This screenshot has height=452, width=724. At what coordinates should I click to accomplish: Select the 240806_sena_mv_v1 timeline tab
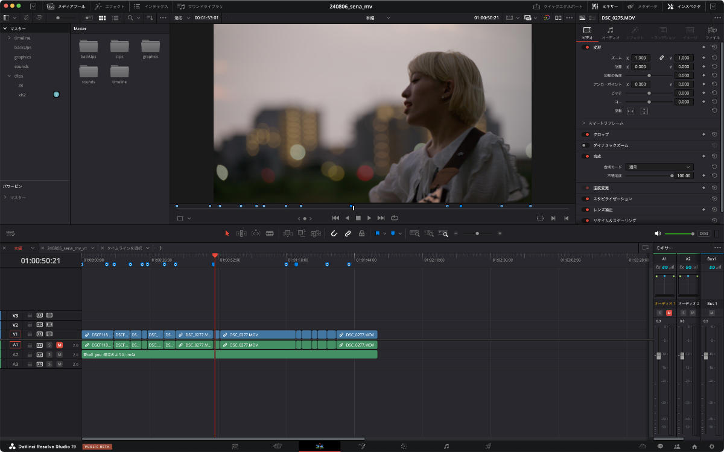67,248
